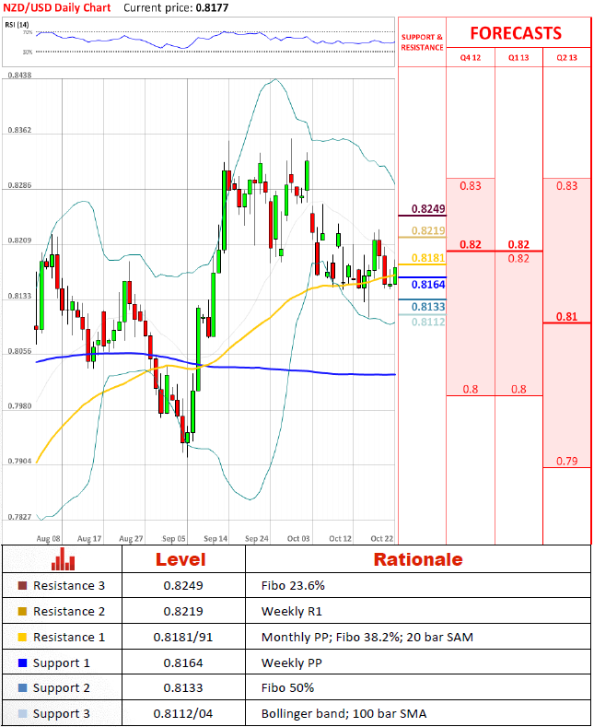Select the Q4 12 forecast column header

(471, 57)
